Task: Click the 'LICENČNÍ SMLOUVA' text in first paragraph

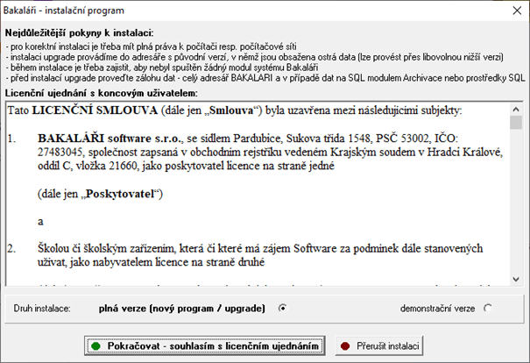Action: coord(93,111)
